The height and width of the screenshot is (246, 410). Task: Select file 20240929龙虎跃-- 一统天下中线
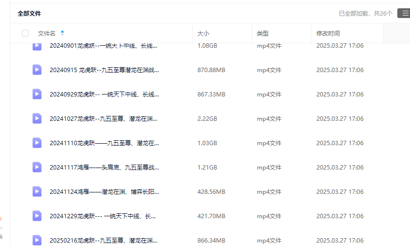tap(104, 95)
